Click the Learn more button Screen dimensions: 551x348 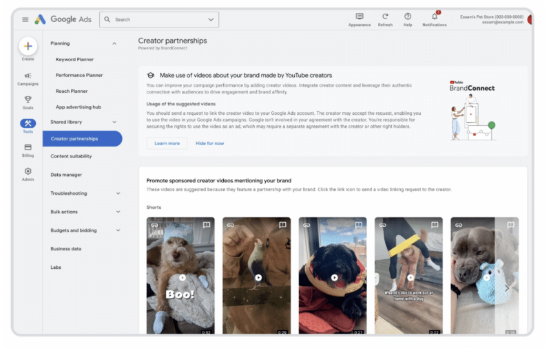pyautogui.click(x=167, y=143)
